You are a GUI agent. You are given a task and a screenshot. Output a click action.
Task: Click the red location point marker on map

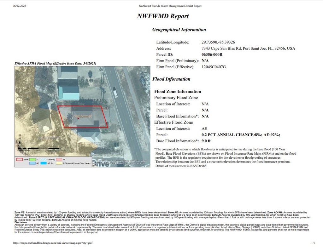click(x=78, y=118)
